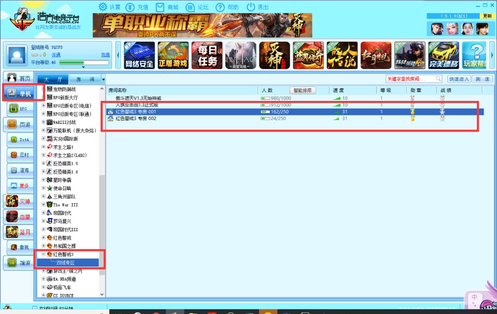Open the 充值 recharge icon
This screenshot has width=497, height=314.
tap(130, 7)
